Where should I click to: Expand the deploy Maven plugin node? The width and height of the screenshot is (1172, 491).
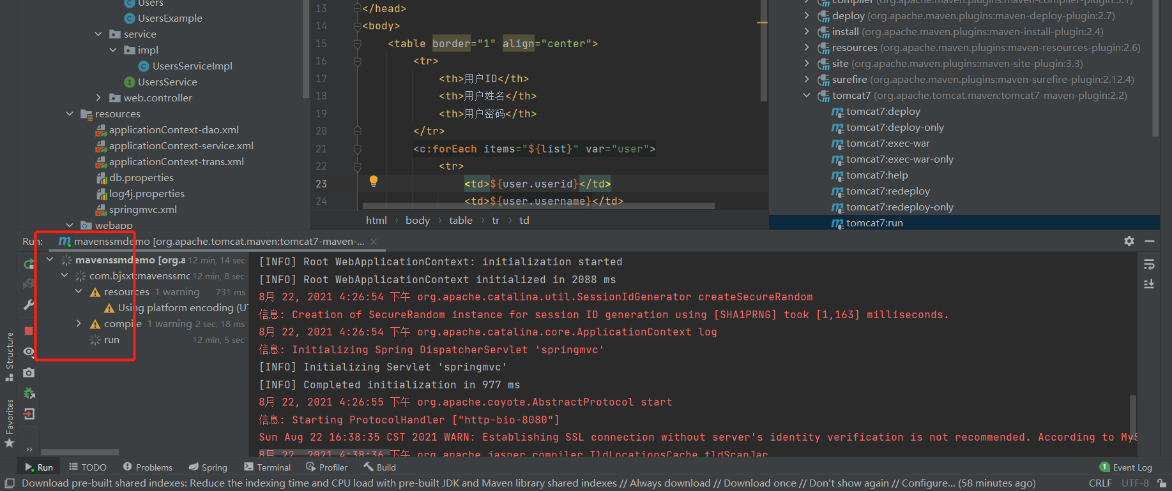tap(807, 16)
